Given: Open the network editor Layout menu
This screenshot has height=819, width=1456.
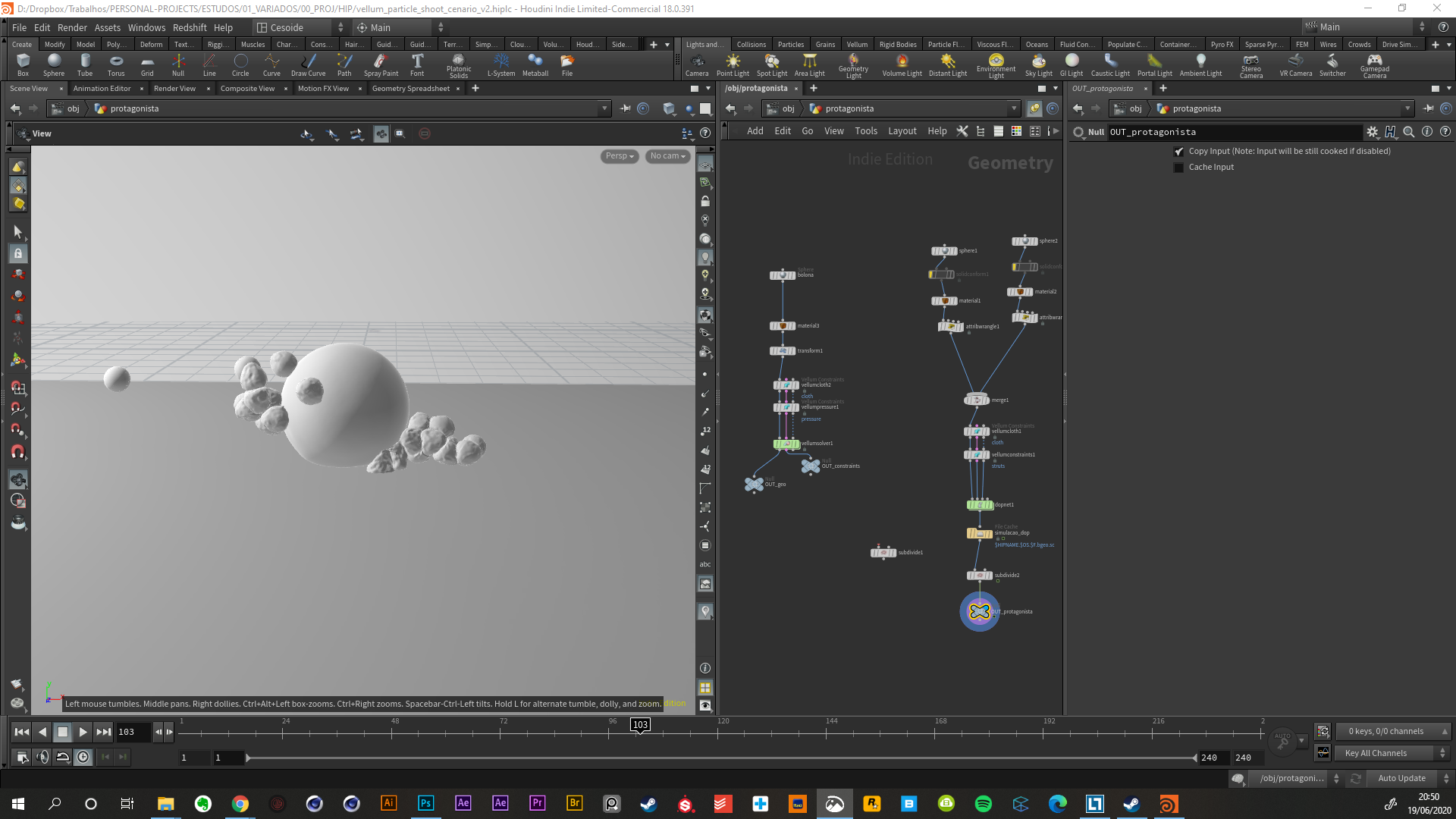Looking at the screenshot, I should pyautogui.click(x=902, y=131).
